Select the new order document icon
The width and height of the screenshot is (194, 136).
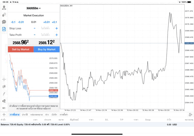(x=4, y=29)
